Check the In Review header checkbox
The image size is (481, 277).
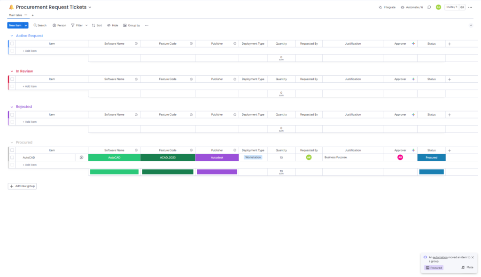tap(12, 79)
